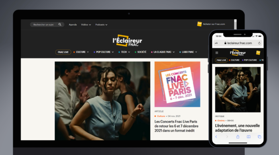Open the Pop Culture menu on desktop nav
Screen dimensions: 279x155
tap(104, 52)
